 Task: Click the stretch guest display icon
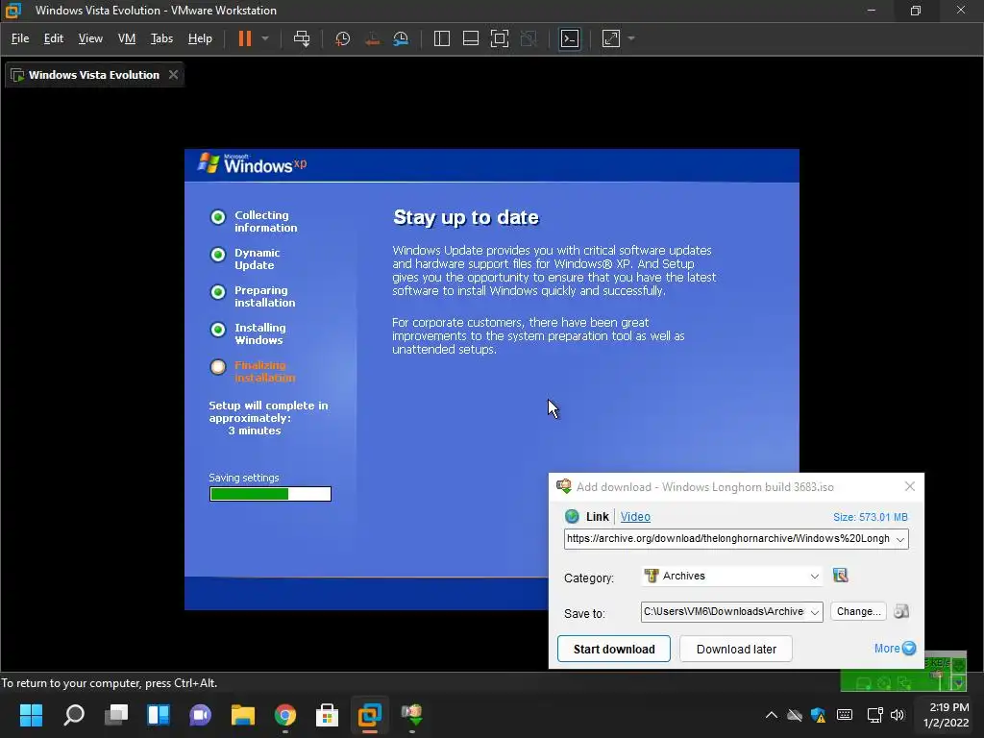pos(610,38)
